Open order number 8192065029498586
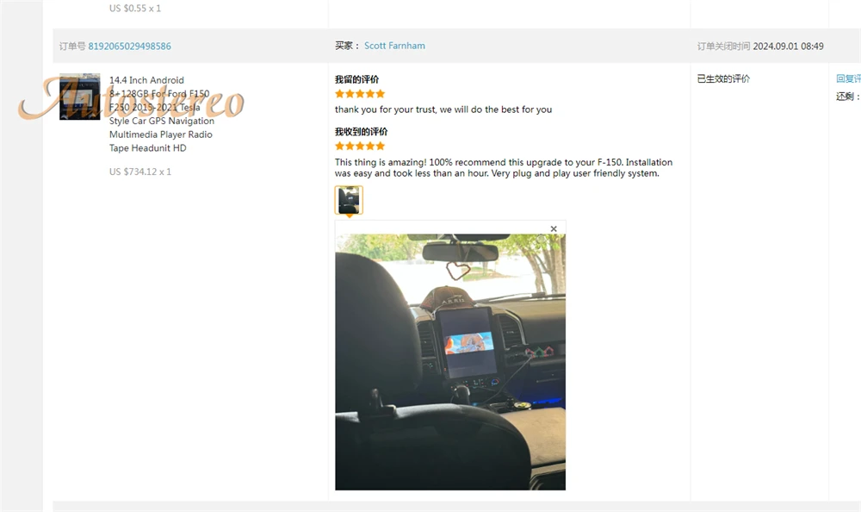861x512 pixels. [130, 47]
